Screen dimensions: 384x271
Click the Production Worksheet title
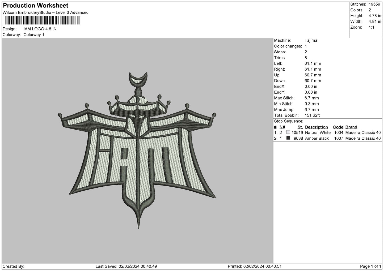point(36,6)
